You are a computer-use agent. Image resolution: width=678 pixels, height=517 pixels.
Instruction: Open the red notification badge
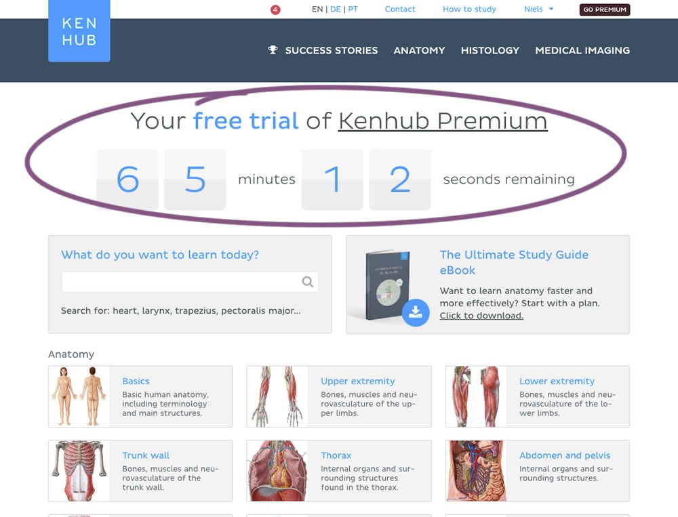275,9
